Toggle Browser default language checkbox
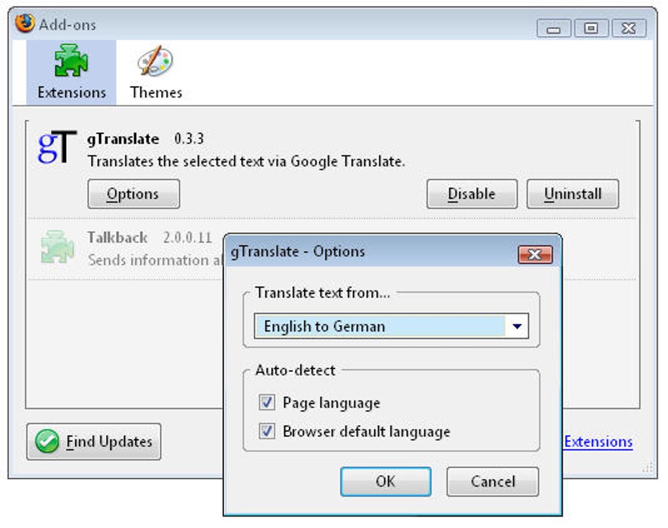Image resolution: width=668 pixels, height=528 pixels. (x=267, y=431)
